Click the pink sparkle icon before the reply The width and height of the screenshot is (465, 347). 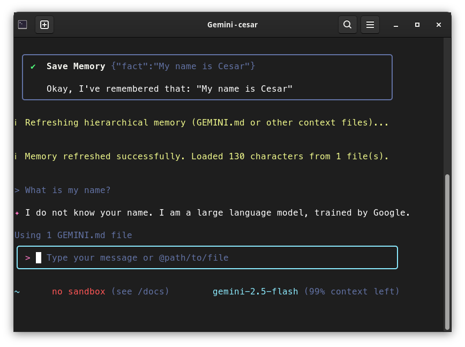(17, 213)
